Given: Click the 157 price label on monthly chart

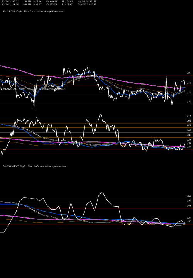Looking at the screenshot, I should click(189, 200).
